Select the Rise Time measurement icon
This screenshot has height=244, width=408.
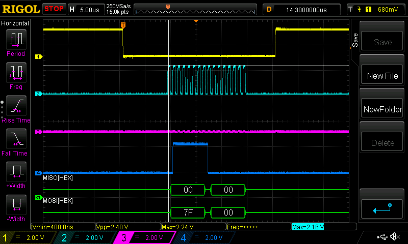[x=16, y=106]
